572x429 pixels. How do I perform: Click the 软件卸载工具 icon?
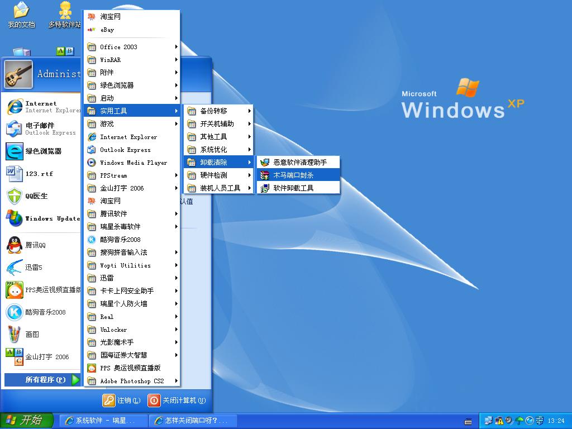click(x=265, y=188)
